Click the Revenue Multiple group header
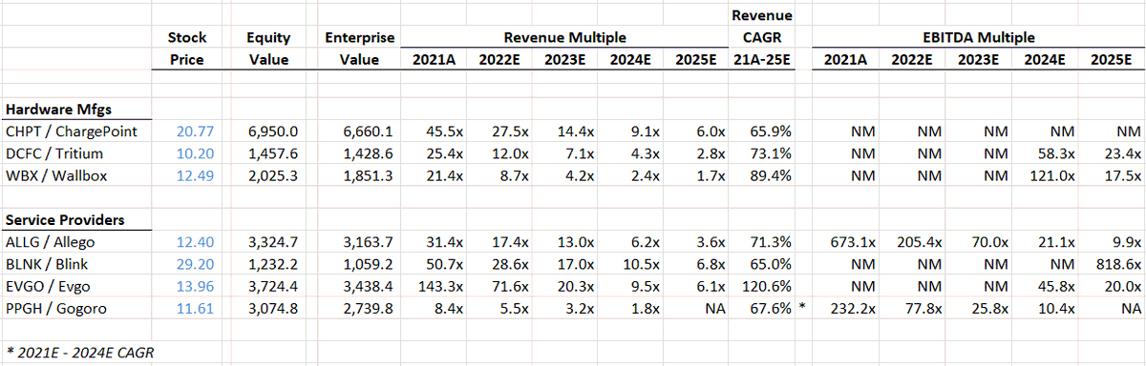1146x366 pixels. click(564, 38)
